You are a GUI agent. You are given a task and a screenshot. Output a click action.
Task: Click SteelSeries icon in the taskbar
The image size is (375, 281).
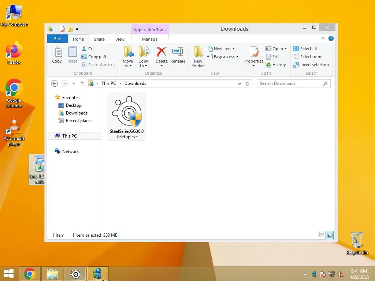tap(75, 274)
